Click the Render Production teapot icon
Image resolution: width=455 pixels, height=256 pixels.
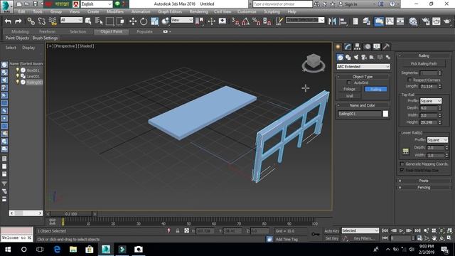[447, 21]
